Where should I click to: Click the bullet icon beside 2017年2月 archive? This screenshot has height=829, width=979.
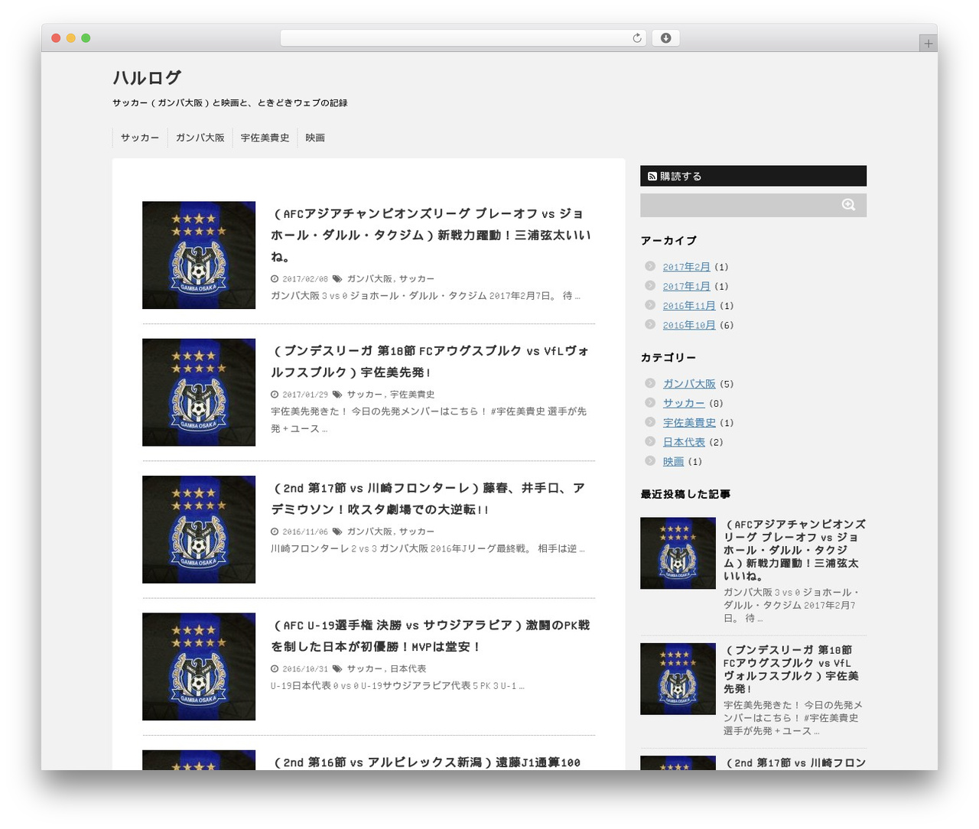[650, 266]
